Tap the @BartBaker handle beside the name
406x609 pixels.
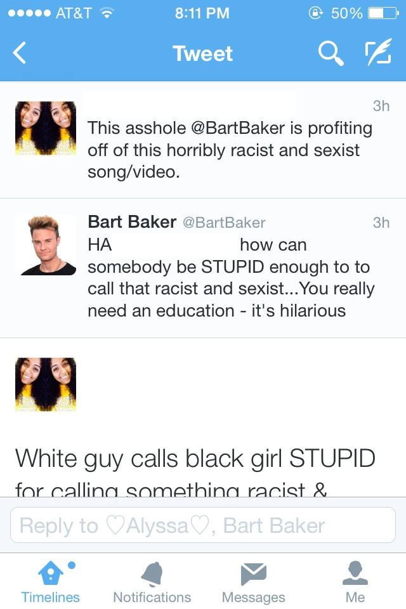pos(224,223)
